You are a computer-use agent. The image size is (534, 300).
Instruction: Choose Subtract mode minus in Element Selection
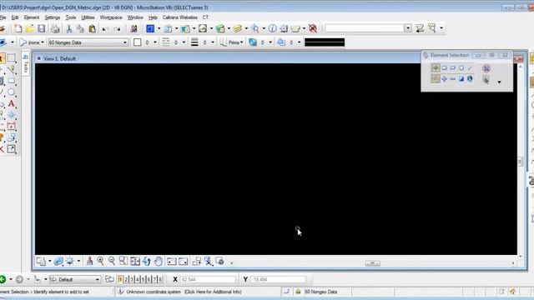pos(452,79)
